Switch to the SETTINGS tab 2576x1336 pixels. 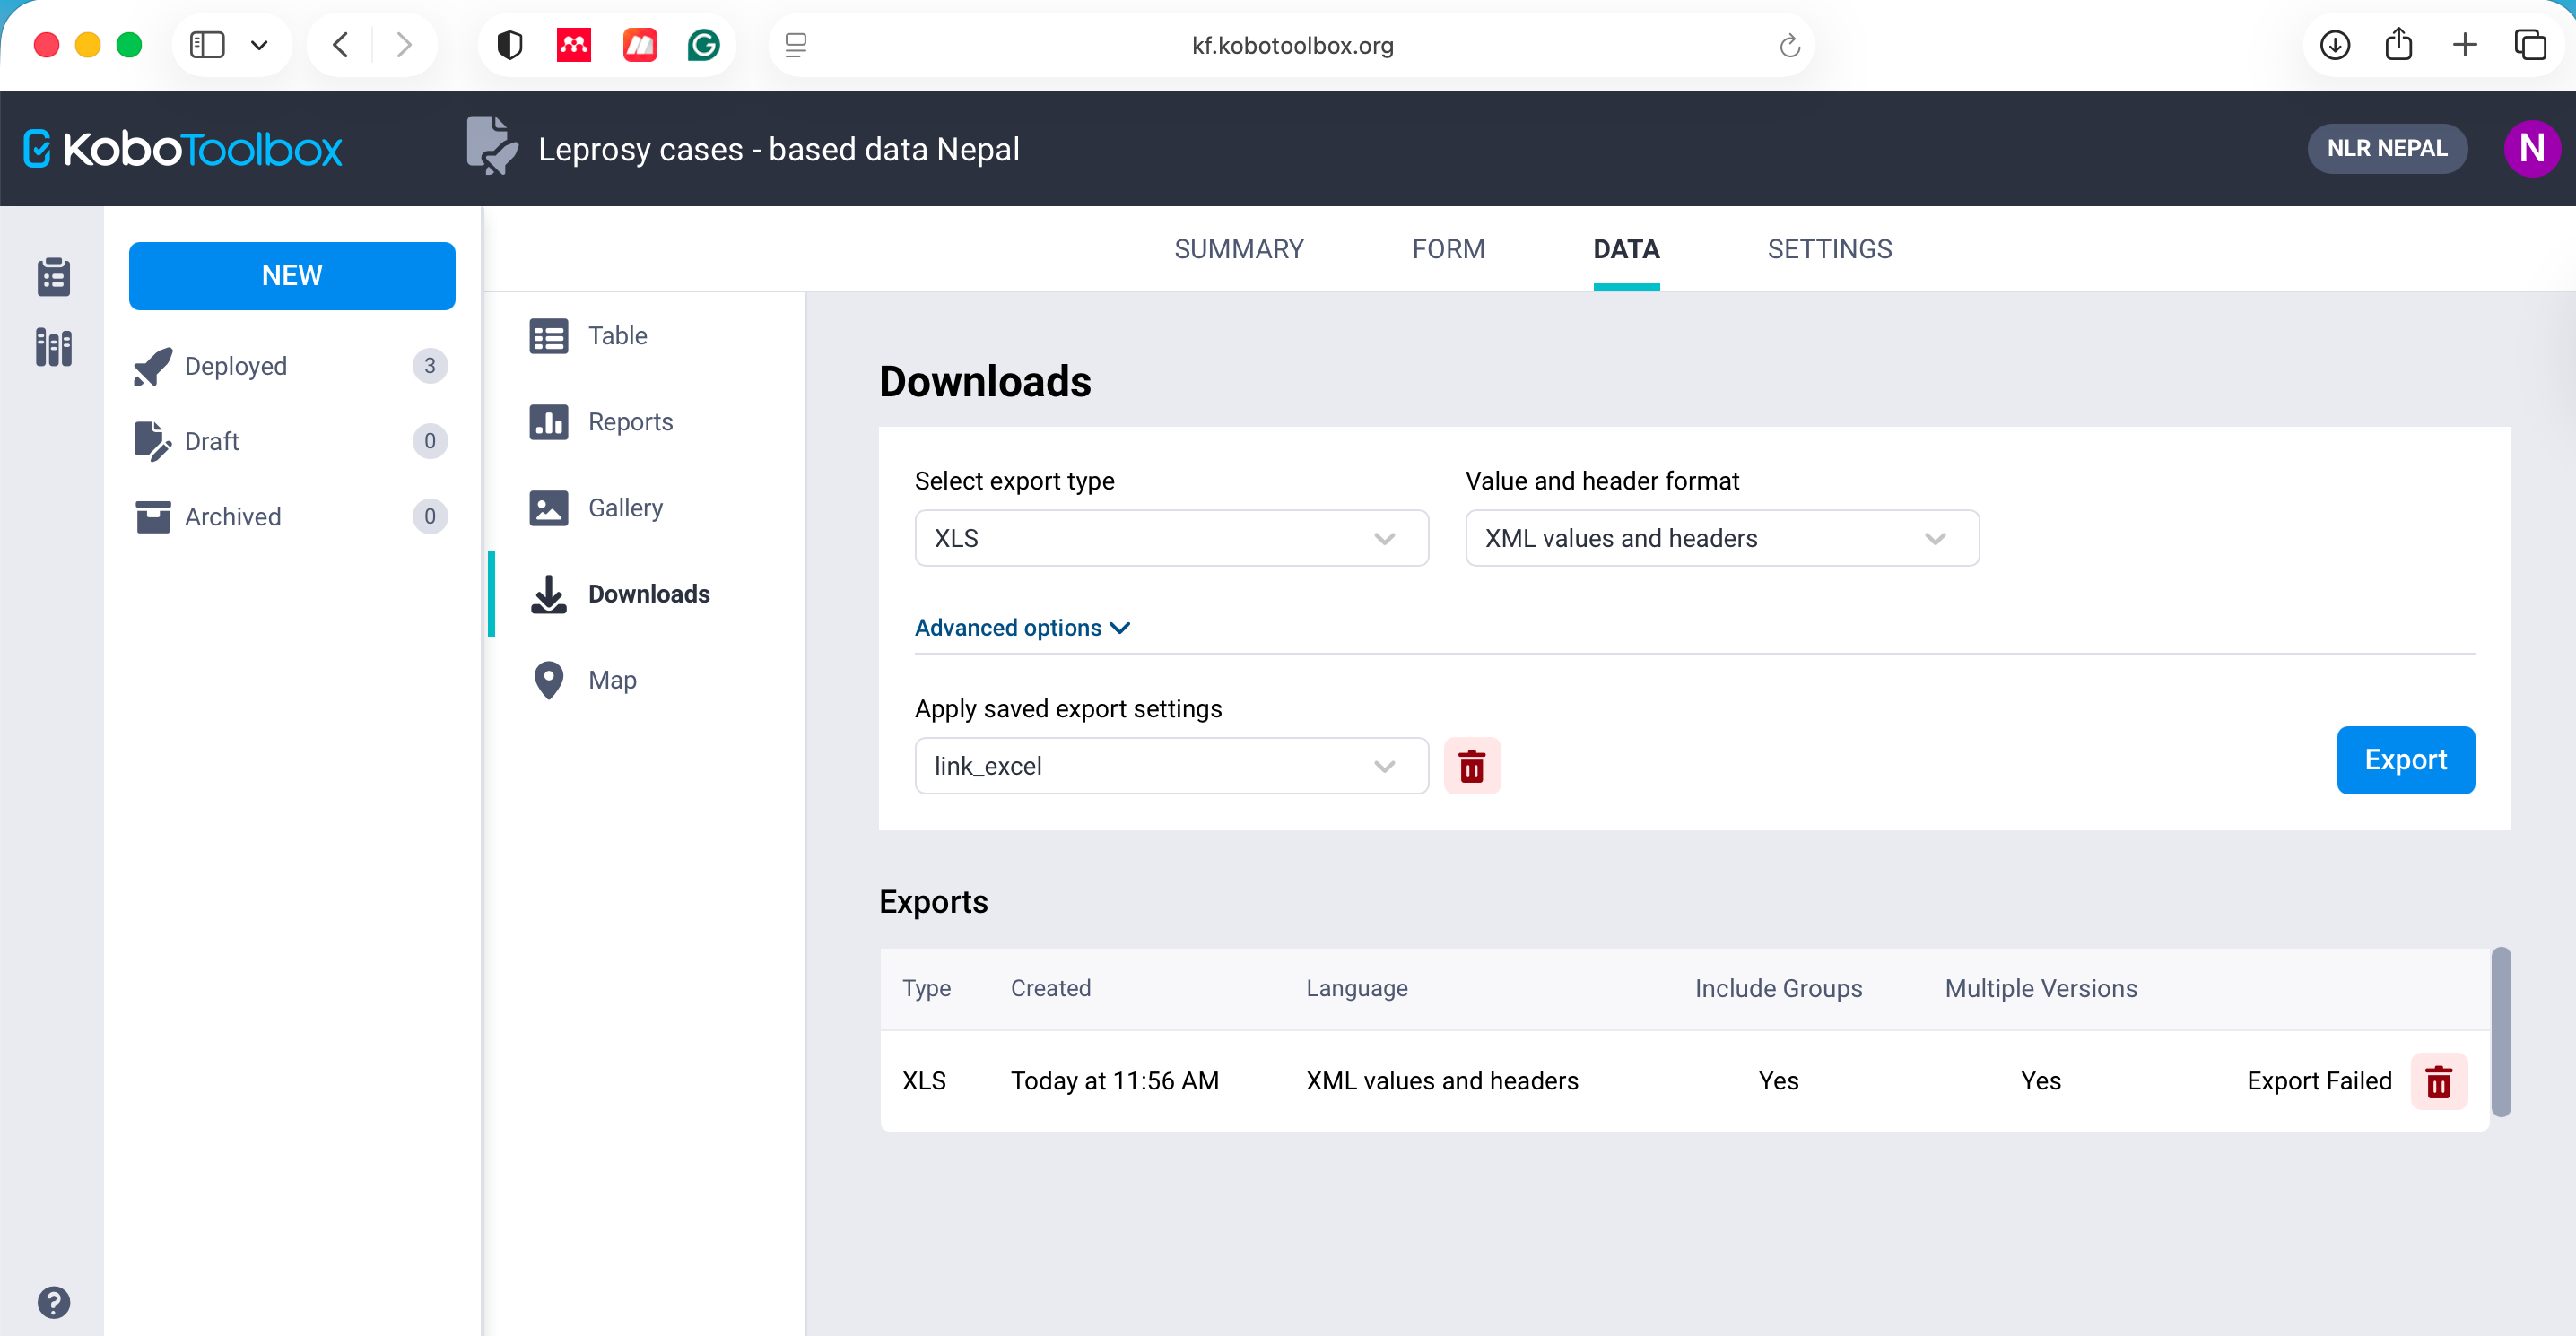[1829, 249]
